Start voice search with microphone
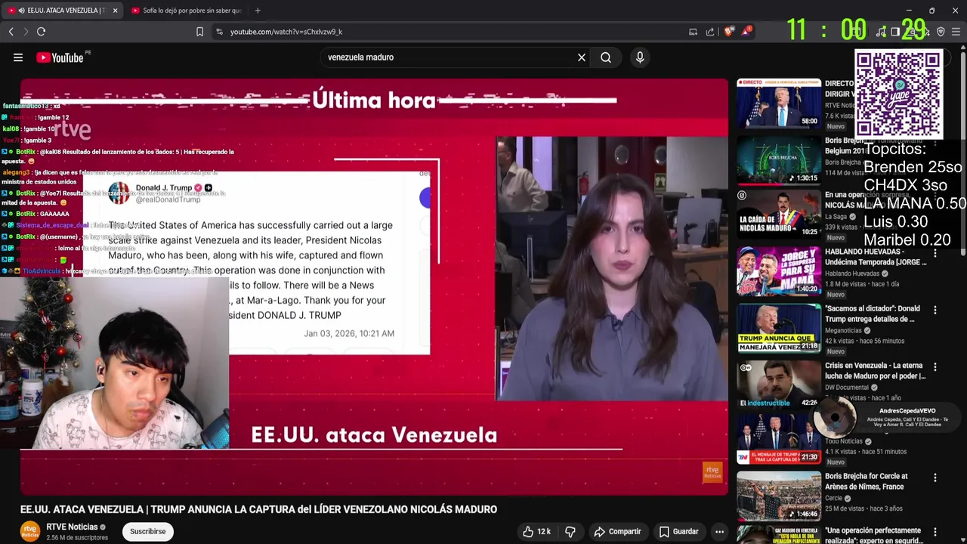This screenshot has width=967, height=544. 640,57
